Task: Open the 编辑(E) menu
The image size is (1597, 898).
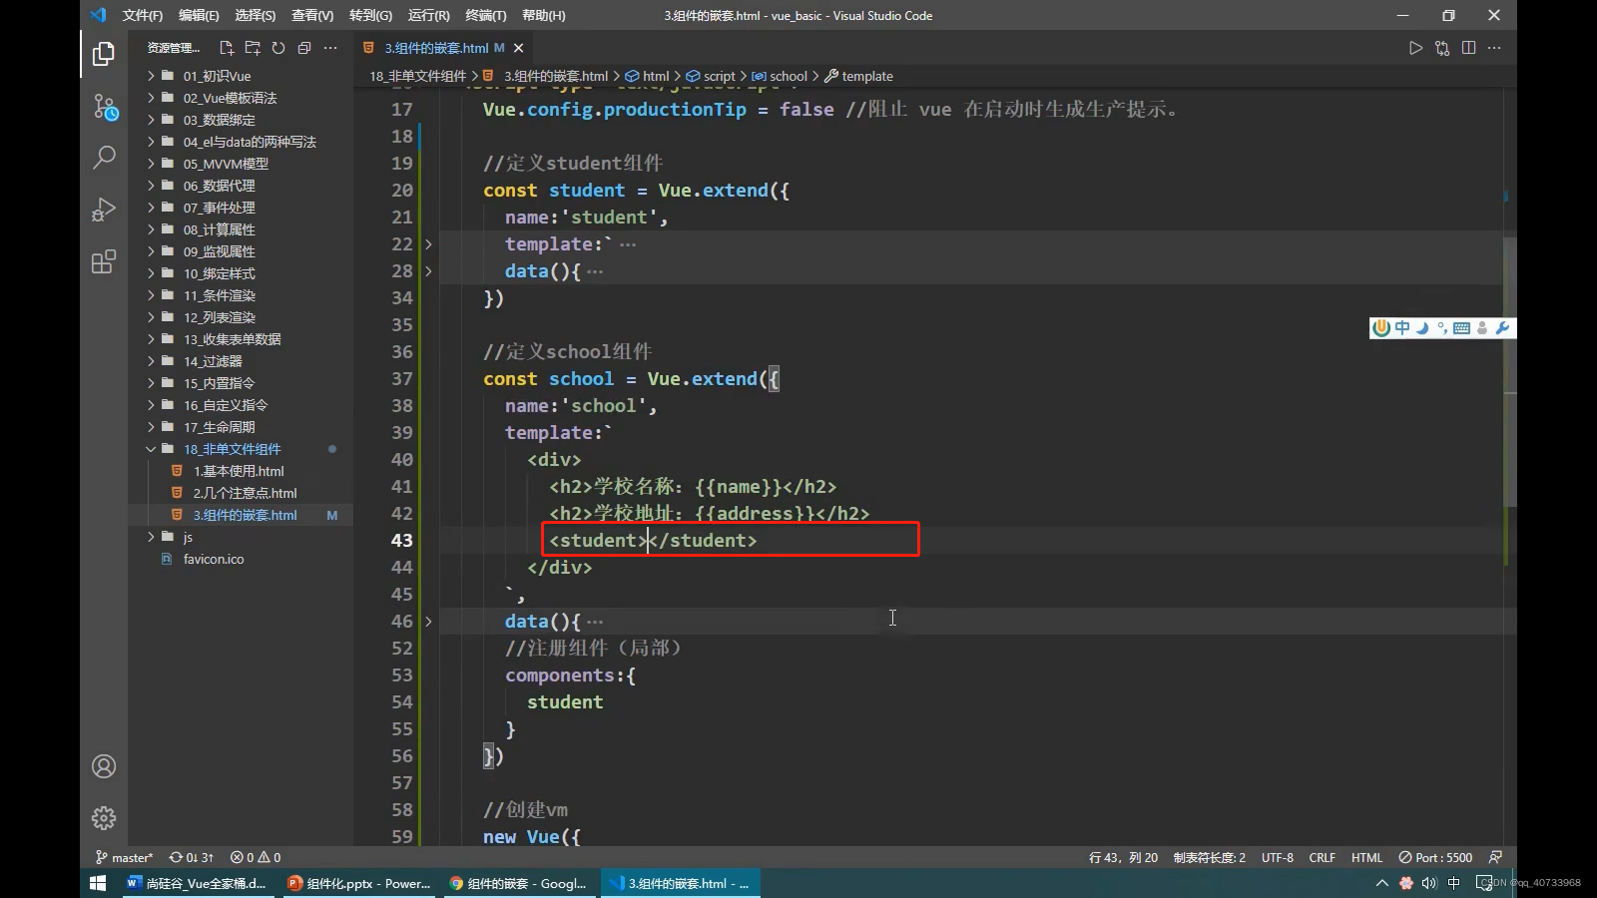Action: [199, 15]
